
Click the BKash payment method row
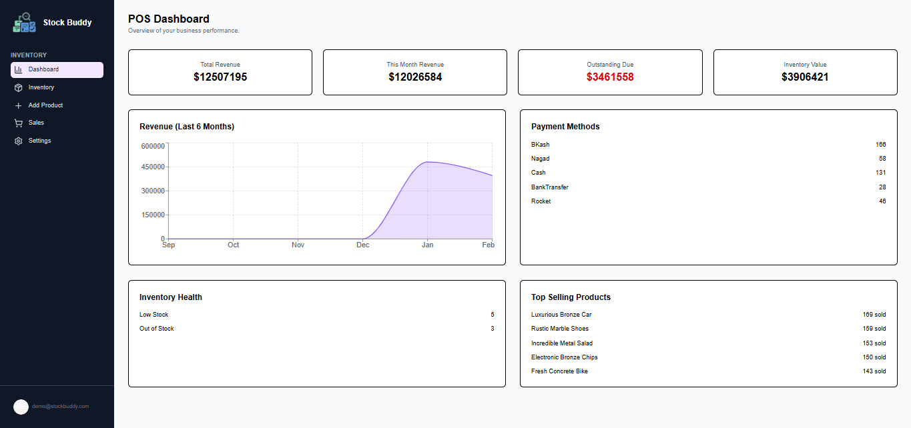pos(708,145)
